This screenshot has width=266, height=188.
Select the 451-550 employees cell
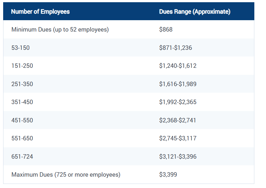[x=22, y=120]
